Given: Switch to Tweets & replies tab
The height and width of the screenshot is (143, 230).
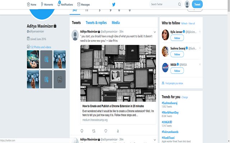Looking at the screenshot, I should tap(96, 23).
